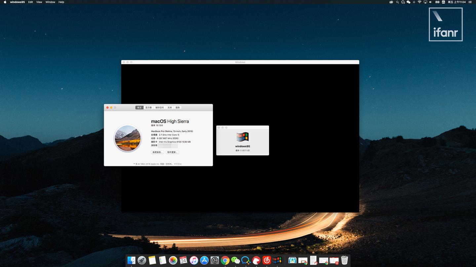
Task: Open Spotlight search from the menu bar
Action: [397, 2]
